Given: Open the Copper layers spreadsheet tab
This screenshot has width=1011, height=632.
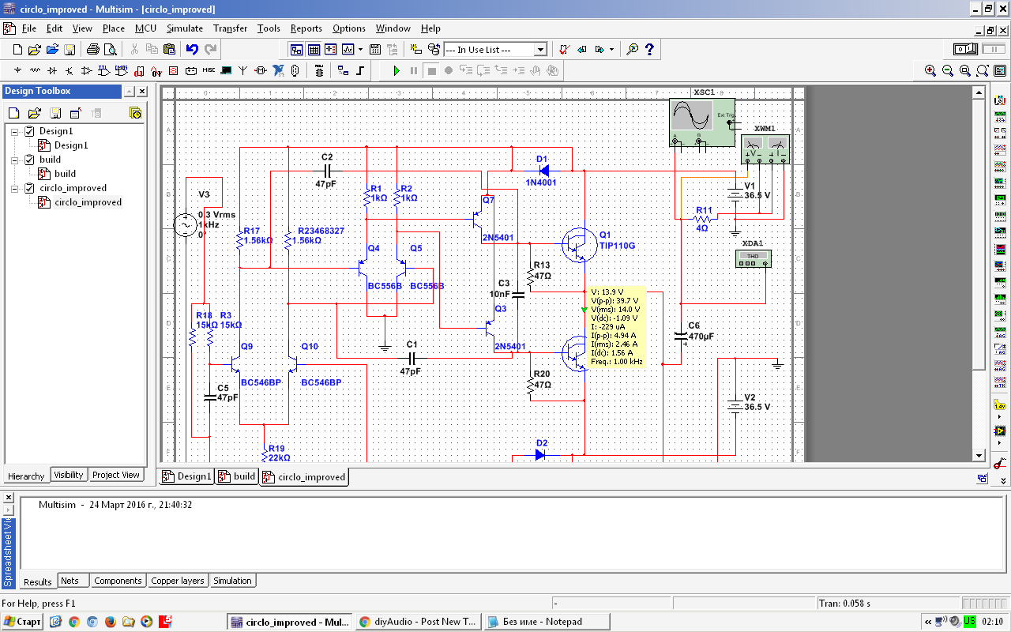Looking at the screenshot, I should (x=178, y=581).
